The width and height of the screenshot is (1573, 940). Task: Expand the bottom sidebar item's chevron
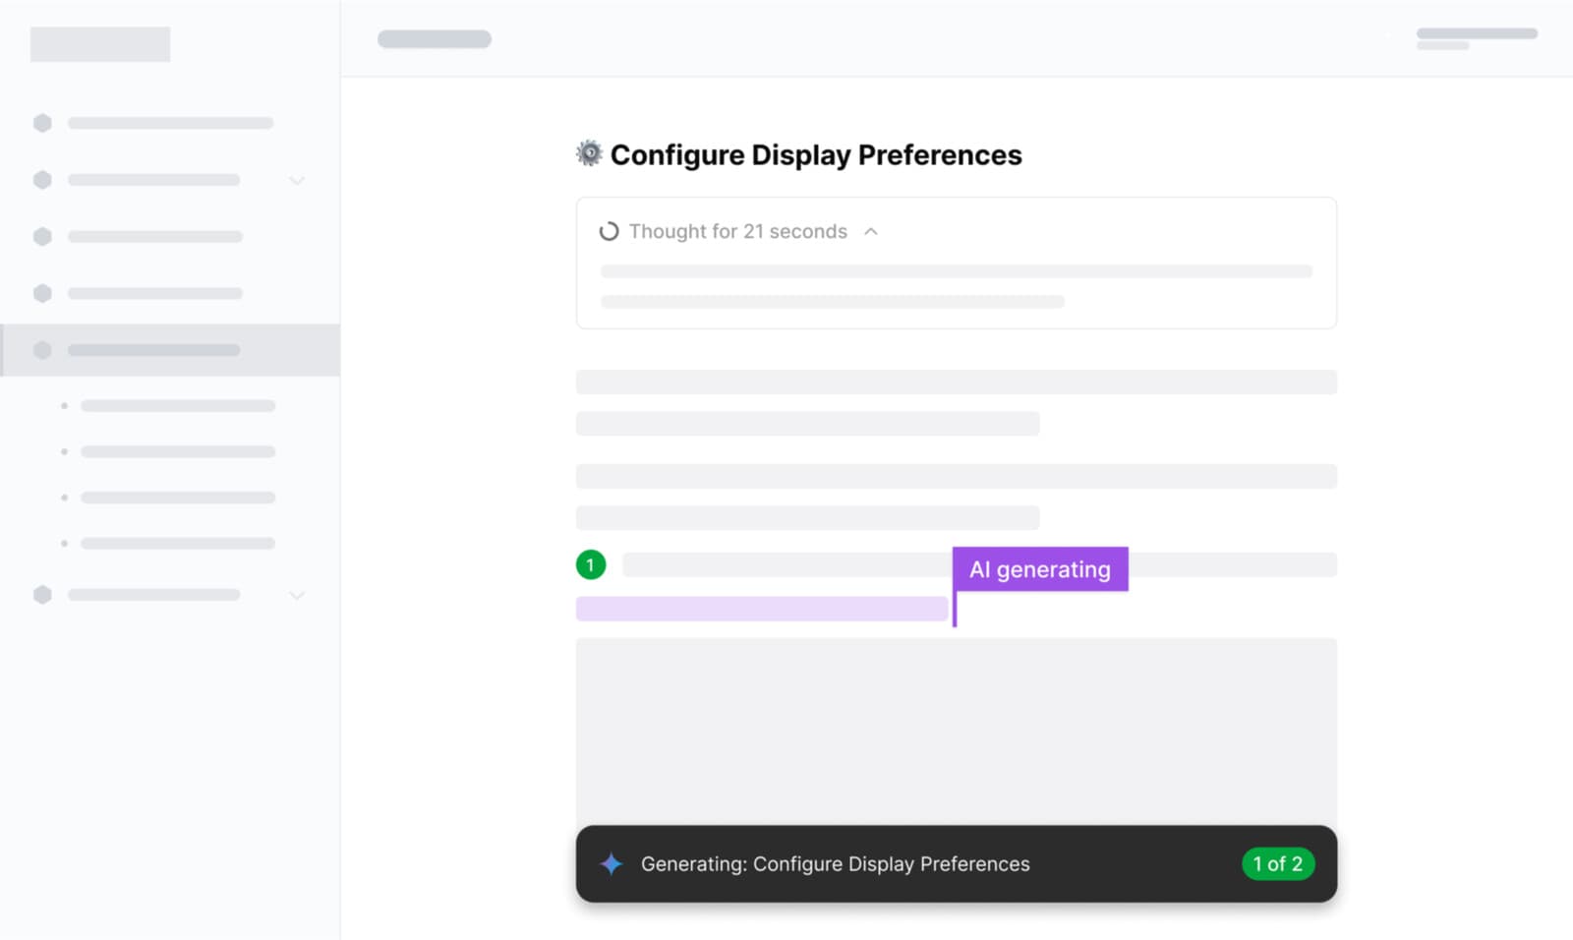(297, 595)
